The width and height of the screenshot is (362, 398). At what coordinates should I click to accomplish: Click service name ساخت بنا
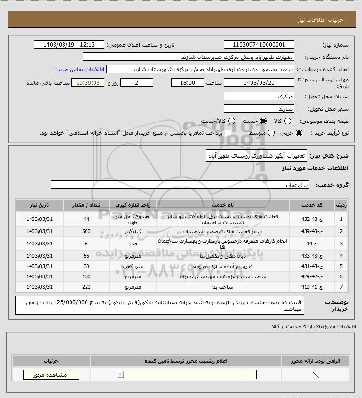(x=223, y=287)
